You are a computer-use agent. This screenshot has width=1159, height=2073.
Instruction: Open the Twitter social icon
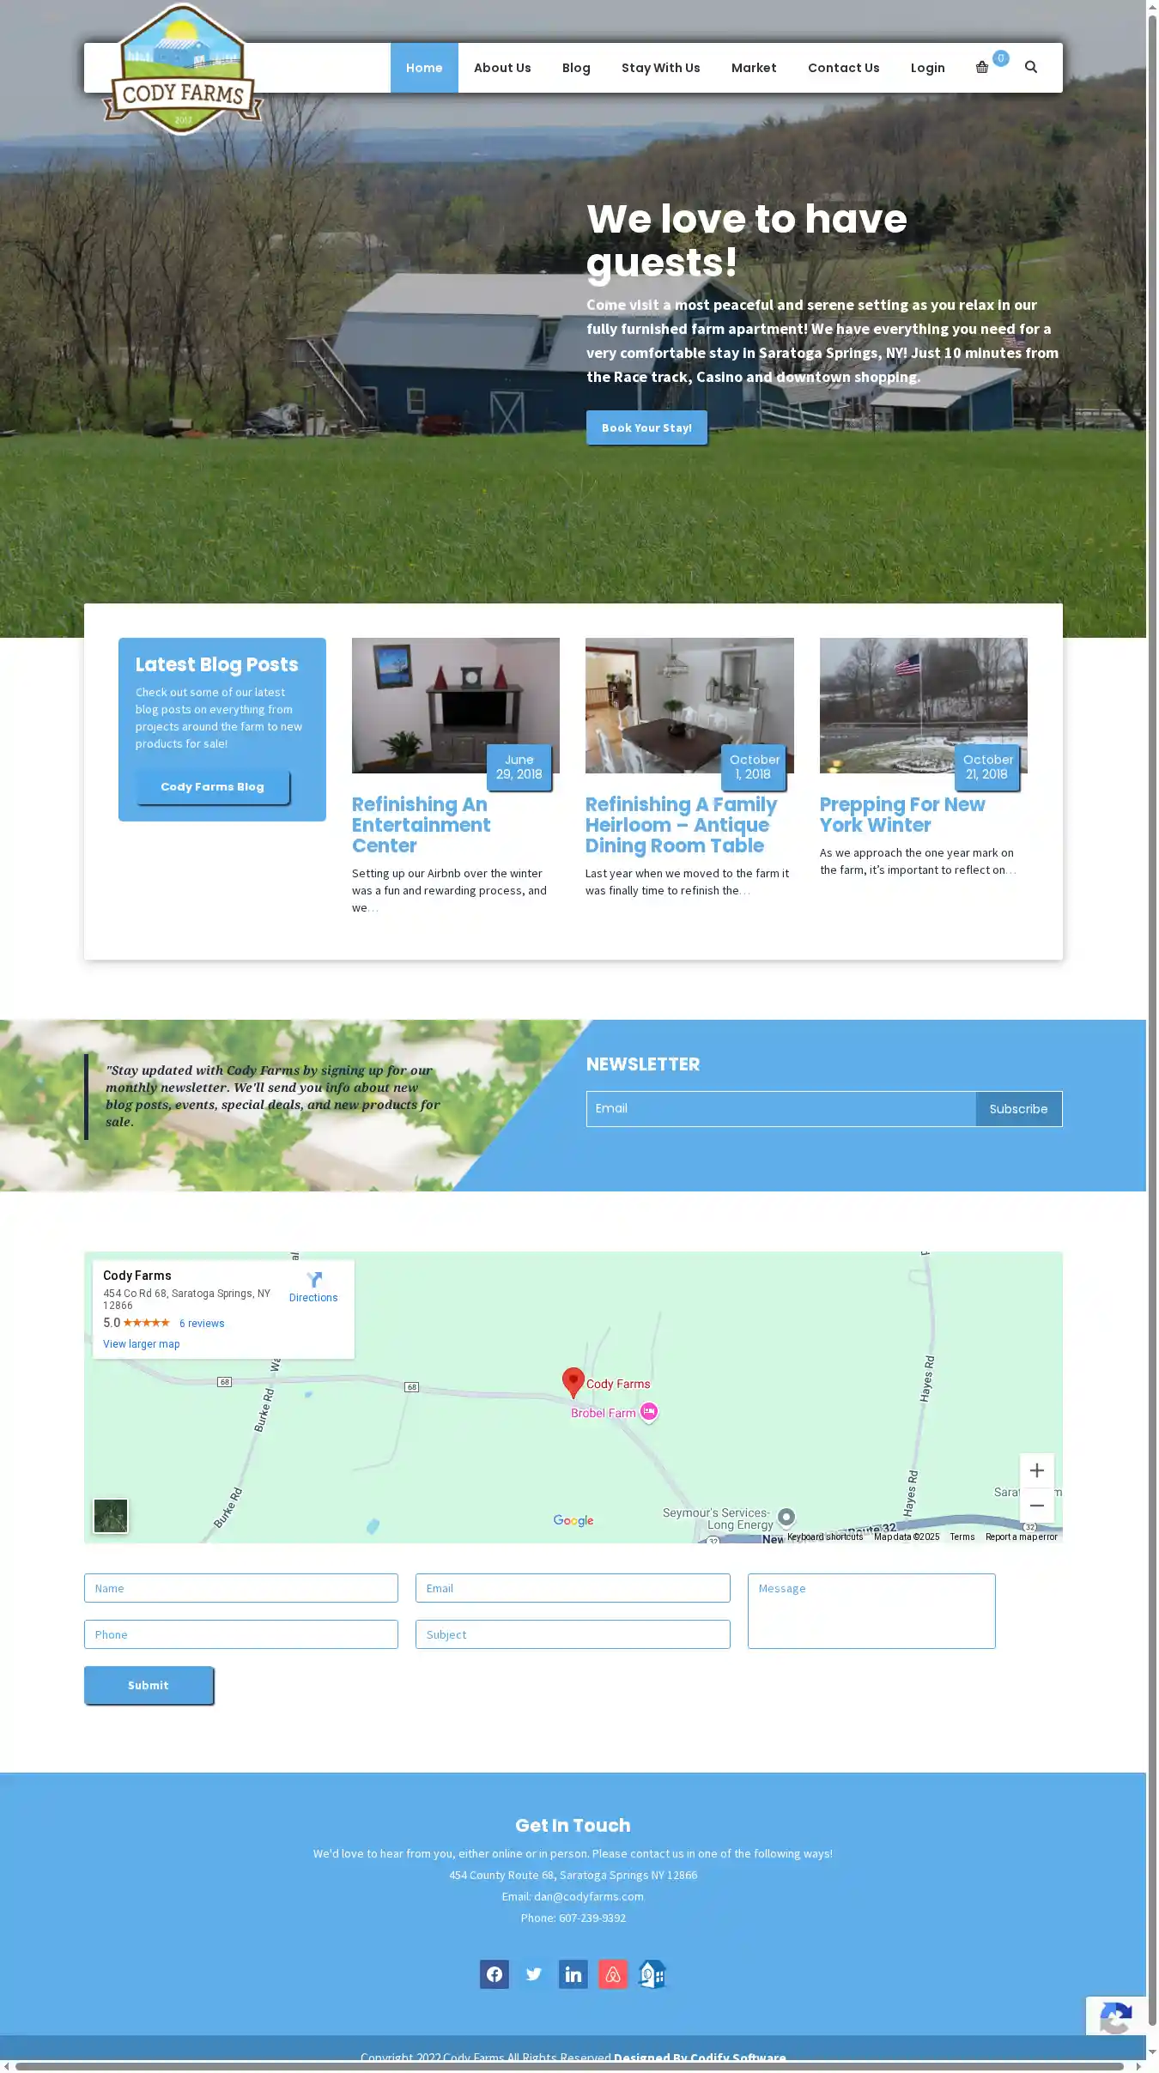pos(533,1974)
